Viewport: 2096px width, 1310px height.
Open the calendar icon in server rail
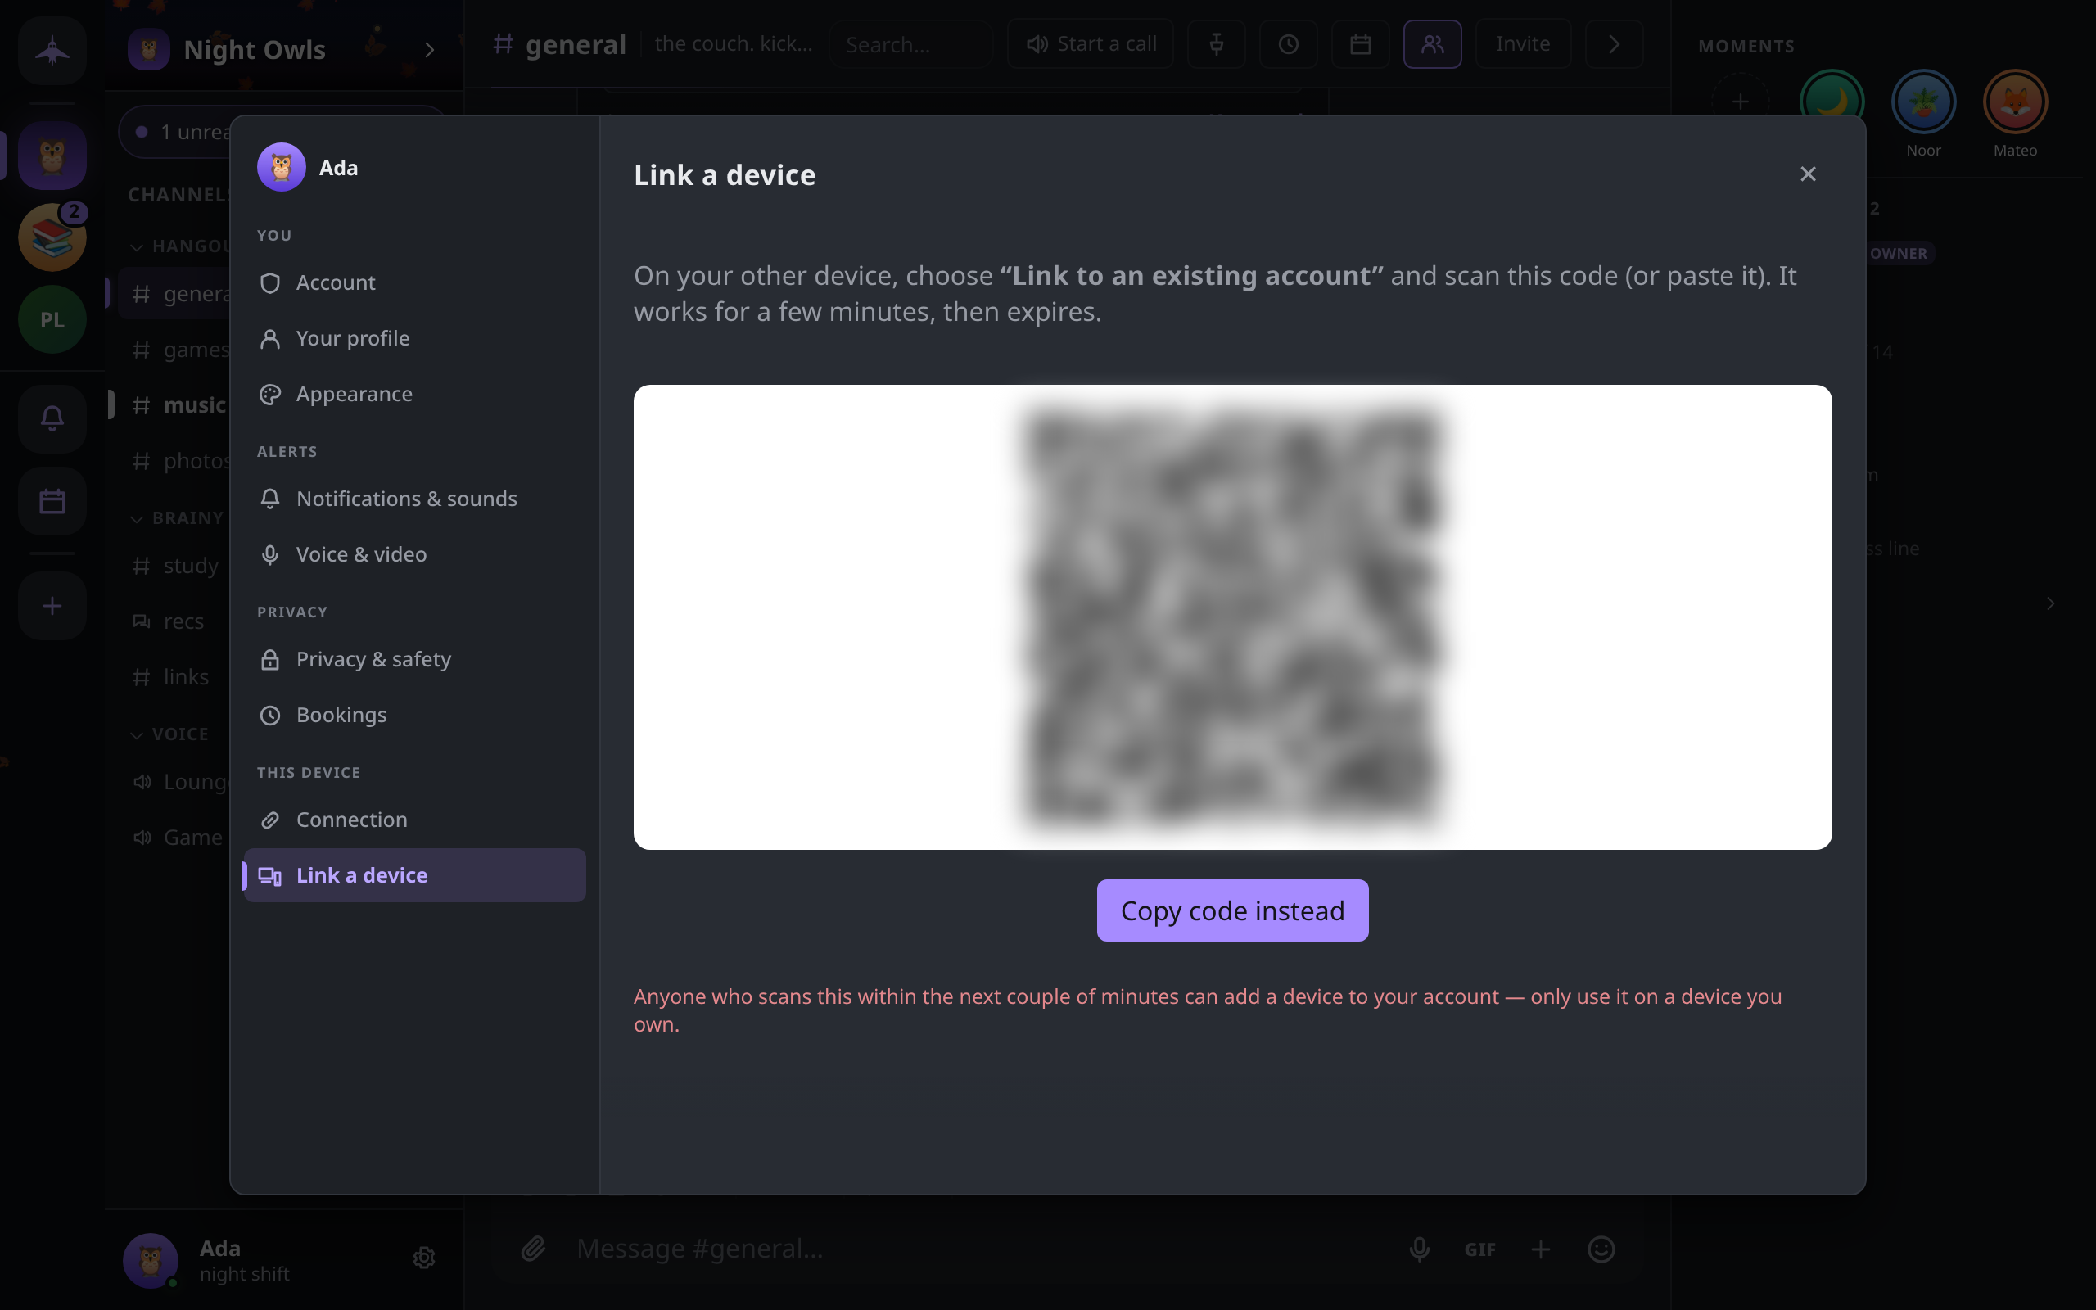[x=52, y=502]
